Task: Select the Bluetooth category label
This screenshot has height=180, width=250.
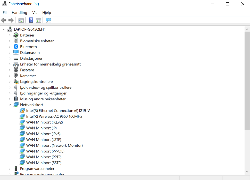Action: tap(28, 47)
